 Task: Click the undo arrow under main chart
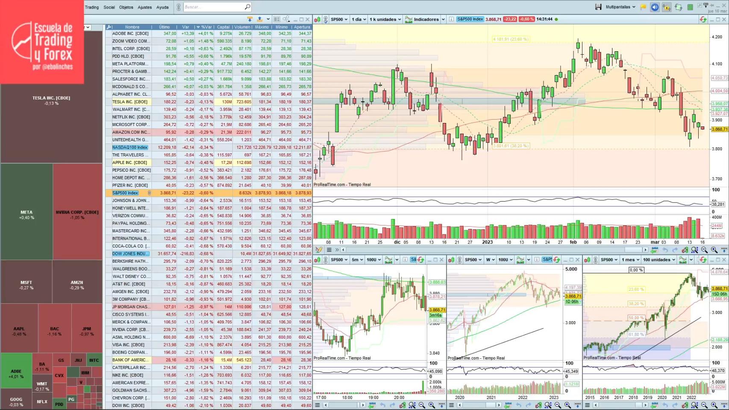point(665,250)
